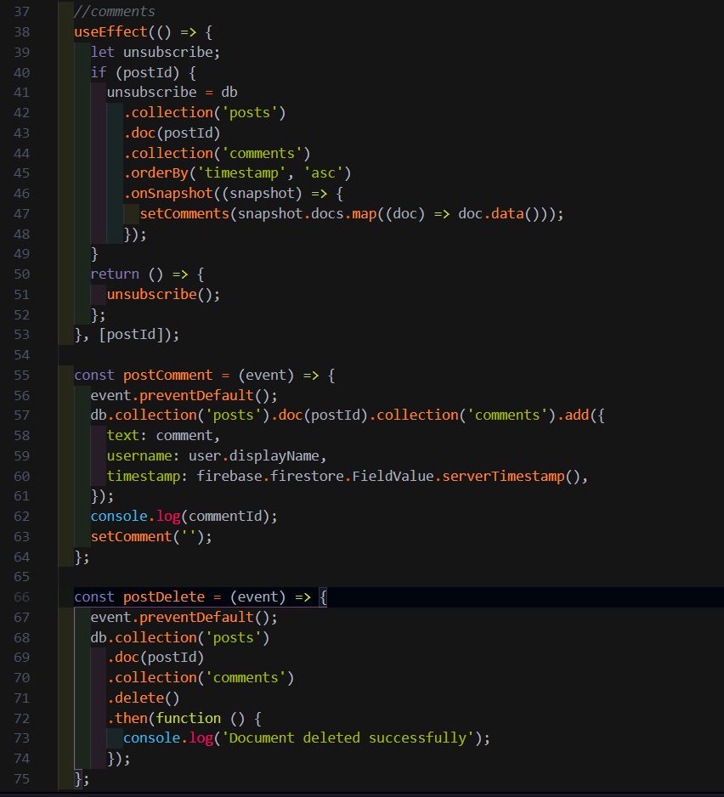Click '.onSnapshot' on line 46
Image resolution: width=724 pixels, height=797 pixels.
coord(168,193)
